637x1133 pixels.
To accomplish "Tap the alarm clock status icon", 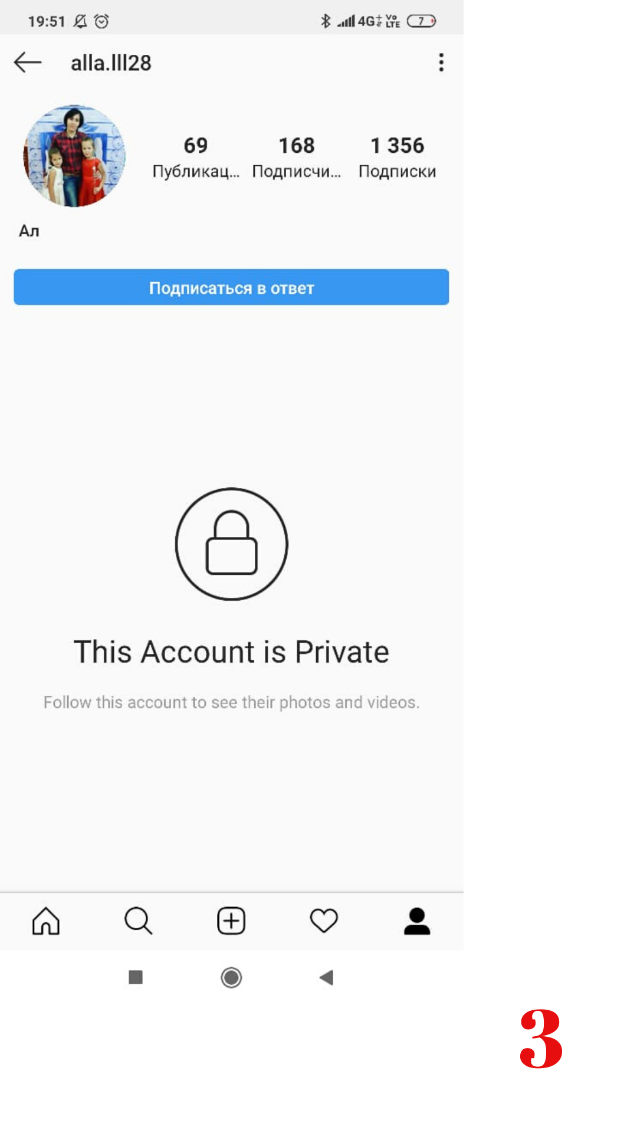I will [101, 22].
